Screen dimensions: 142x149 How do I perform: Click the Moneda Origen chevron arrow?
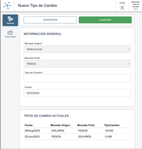(129, 49)
